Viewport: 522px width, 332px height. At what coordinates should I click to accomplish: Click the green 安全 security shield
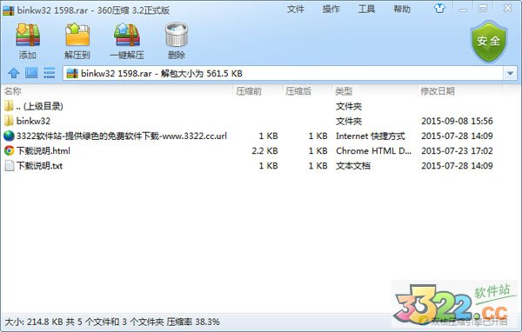[x=488, y=41]
